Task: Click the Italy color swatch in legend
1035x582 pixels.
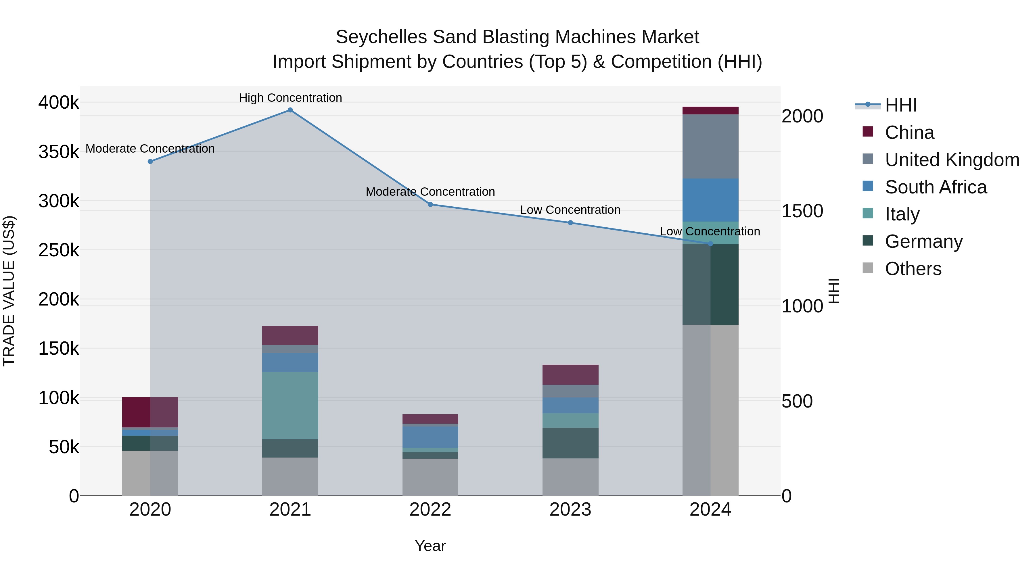Action: (x=868, y=213)
